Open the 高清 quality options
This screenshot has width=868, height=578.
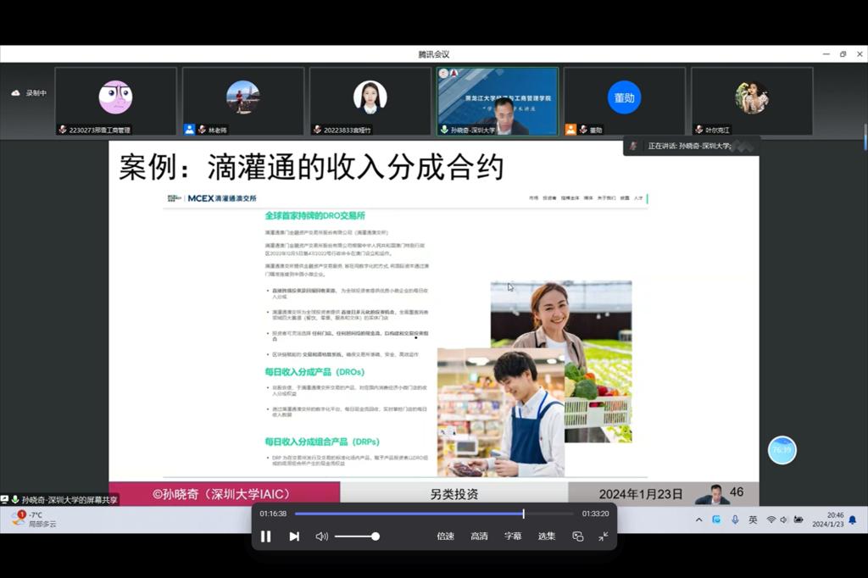[x=479, y=536]
